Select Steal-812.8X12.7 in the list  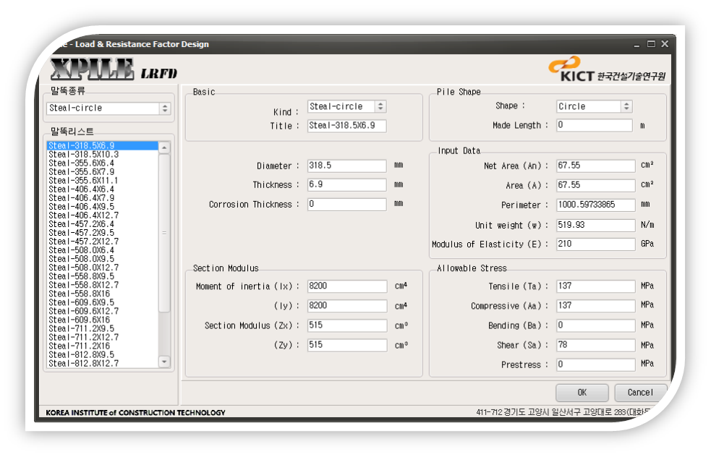pos(103,364)
